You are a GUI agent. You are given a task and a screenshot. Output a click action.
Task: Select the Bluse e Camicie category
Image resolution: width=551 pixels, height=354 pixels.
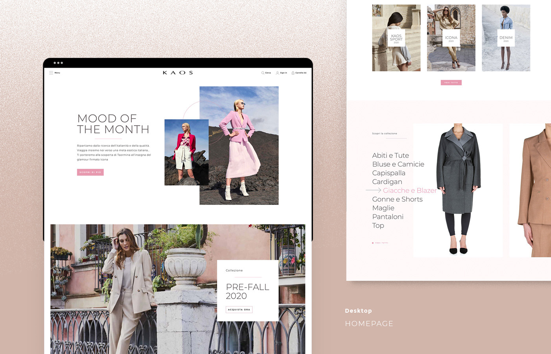point(398,164)
